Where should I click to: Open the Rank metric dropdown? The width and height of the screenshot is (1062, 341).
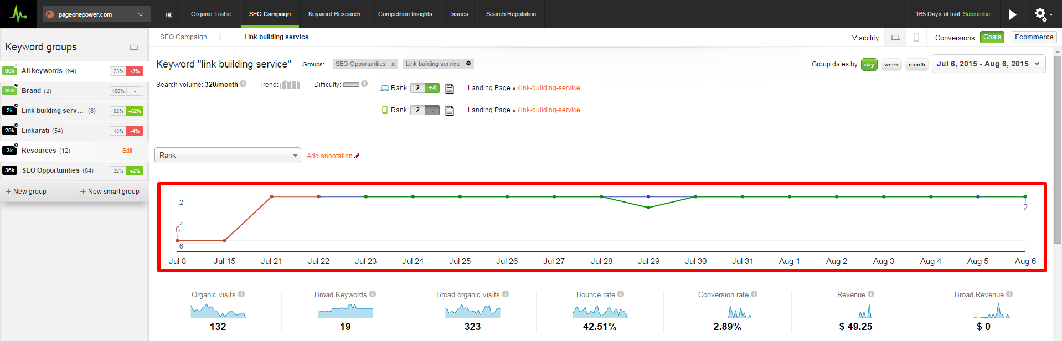pyautogui.click(x=228, y=156)
